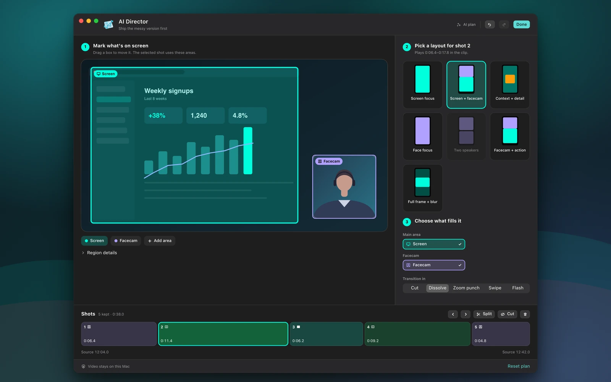Viewport: 611px width, 382px height.
Task: Click the redo arrow button
Action: [x=504, y=24]
